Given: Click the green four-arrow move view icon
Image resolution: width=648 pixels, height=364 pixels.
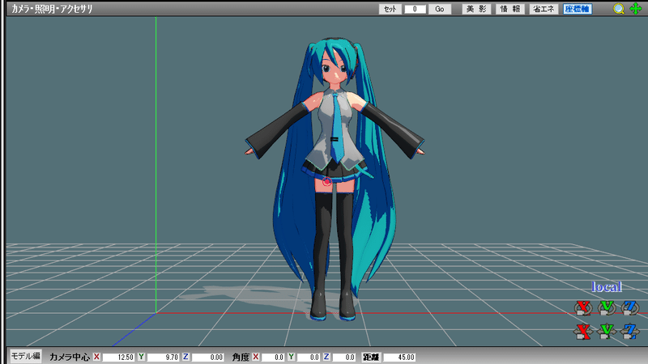Looking at the screenshot, I should click(636, 9).
